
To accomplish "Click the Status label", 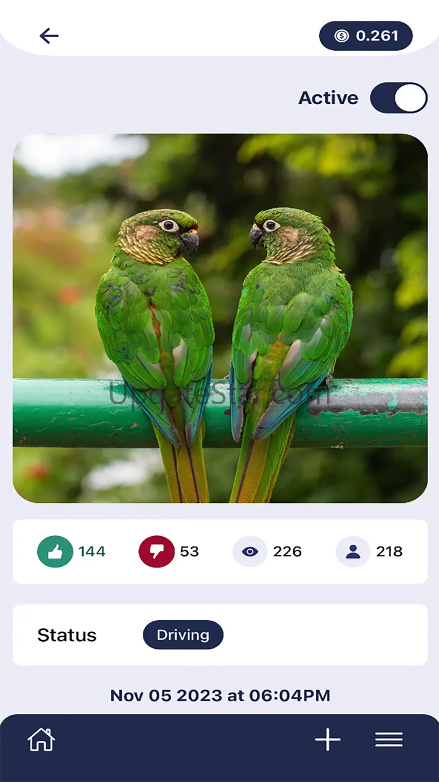I will [67, 635].
